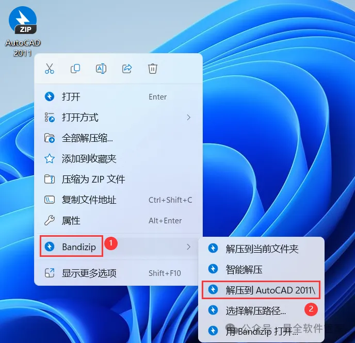Click the icon beside 显示更多选项
355x343 pixels.
(x=50, y=273)
